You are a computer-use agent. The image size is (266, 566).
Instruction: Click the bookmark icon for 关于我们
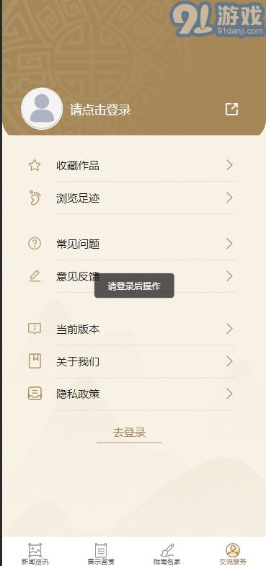pyautogui.click(x=35, y=361)
